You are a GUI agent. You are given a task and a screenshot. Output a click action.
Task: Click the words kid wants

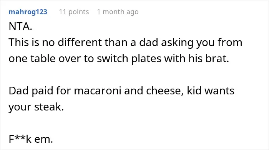coord(211,91)
